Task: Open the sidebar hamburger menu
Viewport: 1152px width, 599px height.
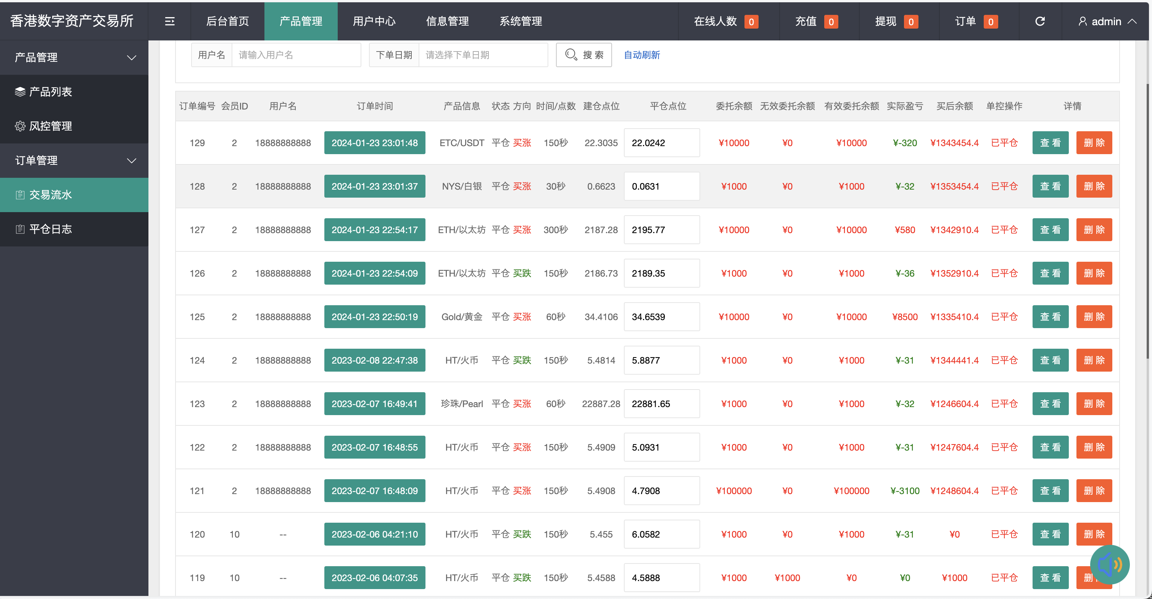Action: pos(169,21)
